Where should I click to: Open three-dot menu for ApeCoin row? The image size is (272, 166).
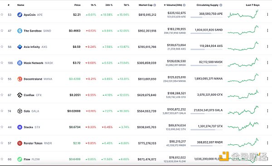[267, 14]
